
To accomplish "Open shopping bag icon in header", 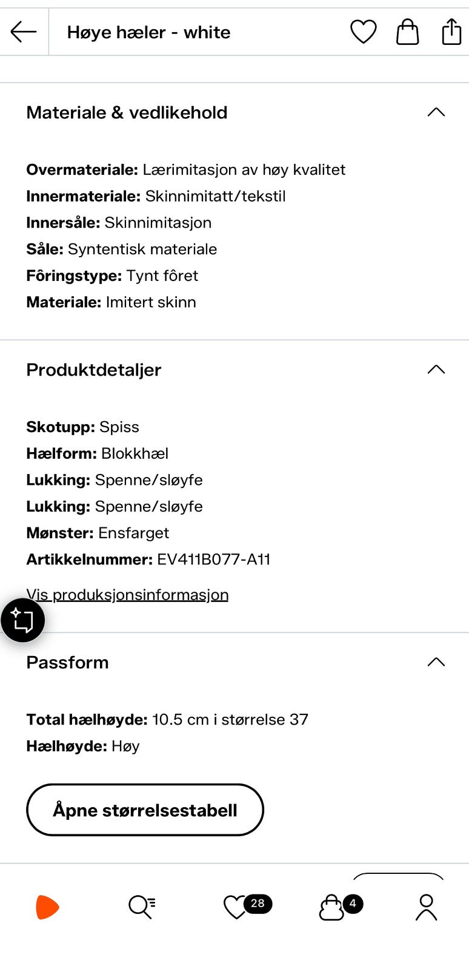I will pos(408,32).
